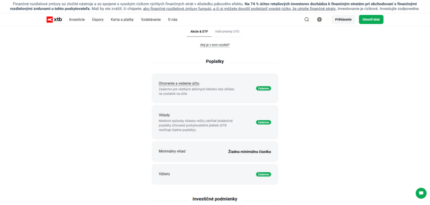Click the Zadarmo badge in Výbery row
The height and width of the screenshot is (205, 430).
point(263,174)
